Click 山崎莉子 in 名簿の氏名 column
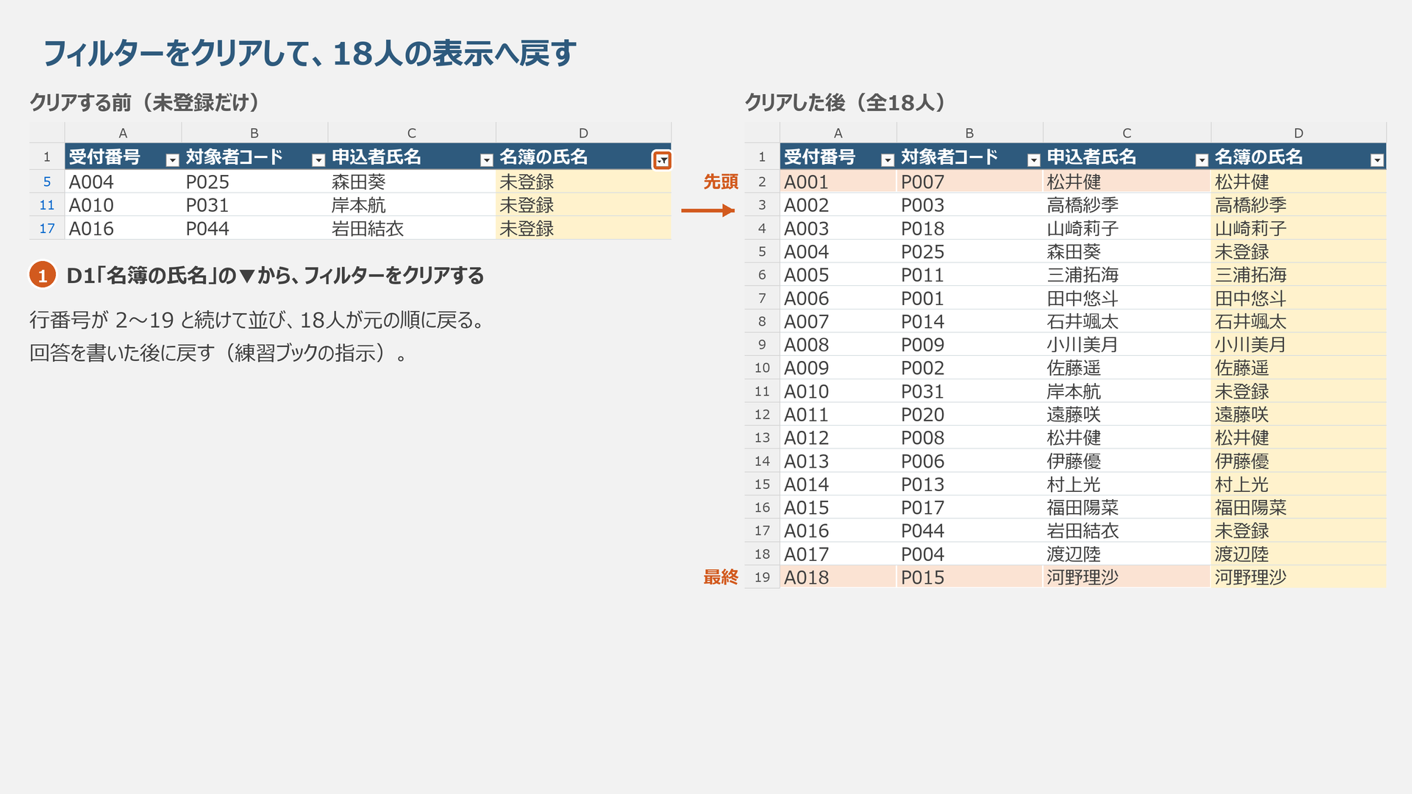The height and width of the screenshot is (794, 1412). (1299, 229)
